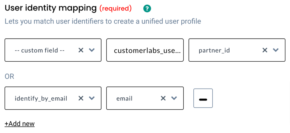Clear the email selection
This screenshot has width=290, height=133.
click(x=163, y=98)
